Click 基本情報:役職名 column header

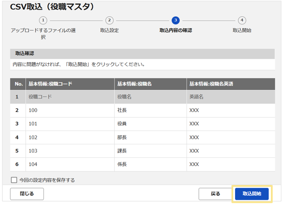click(x=150, y=84)
